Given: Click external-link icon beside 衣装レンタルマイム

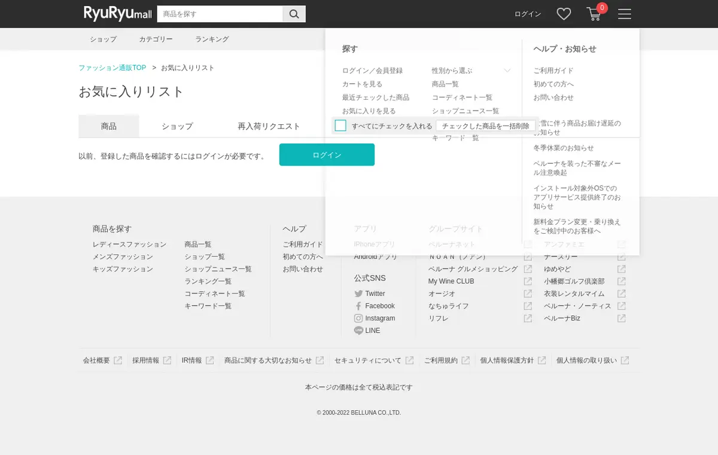Looking at the screenshot, I should click(622, 294).
